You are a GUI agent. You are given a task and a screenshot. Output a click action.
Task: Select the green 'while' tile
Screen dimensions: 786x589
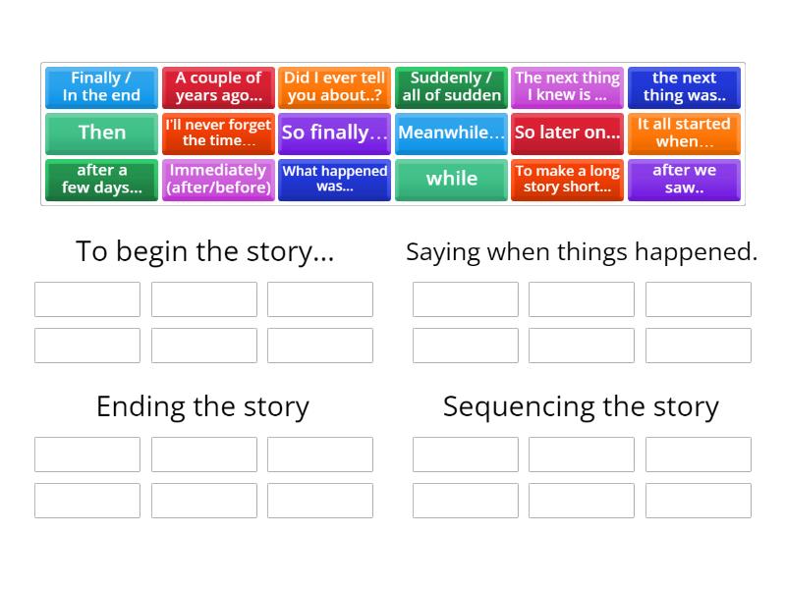(451, 180)
